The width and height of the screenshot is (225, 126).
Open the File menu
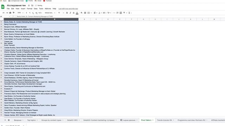[8, 9]
